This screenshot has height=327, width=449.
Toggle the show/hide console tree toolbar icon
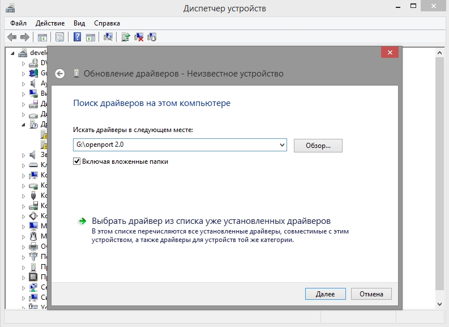(42, 37)
